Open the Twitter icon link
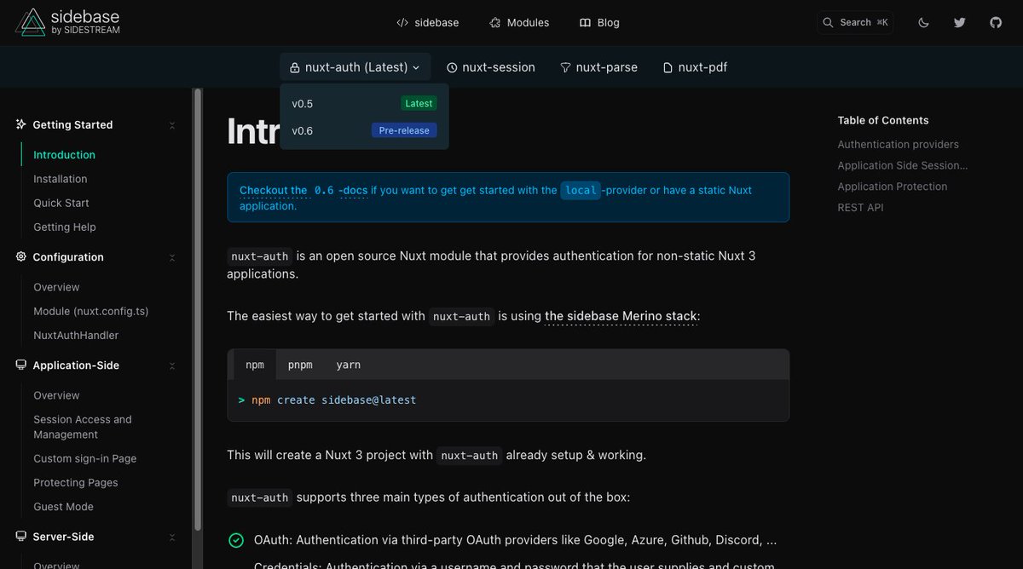 coord(960,23)
